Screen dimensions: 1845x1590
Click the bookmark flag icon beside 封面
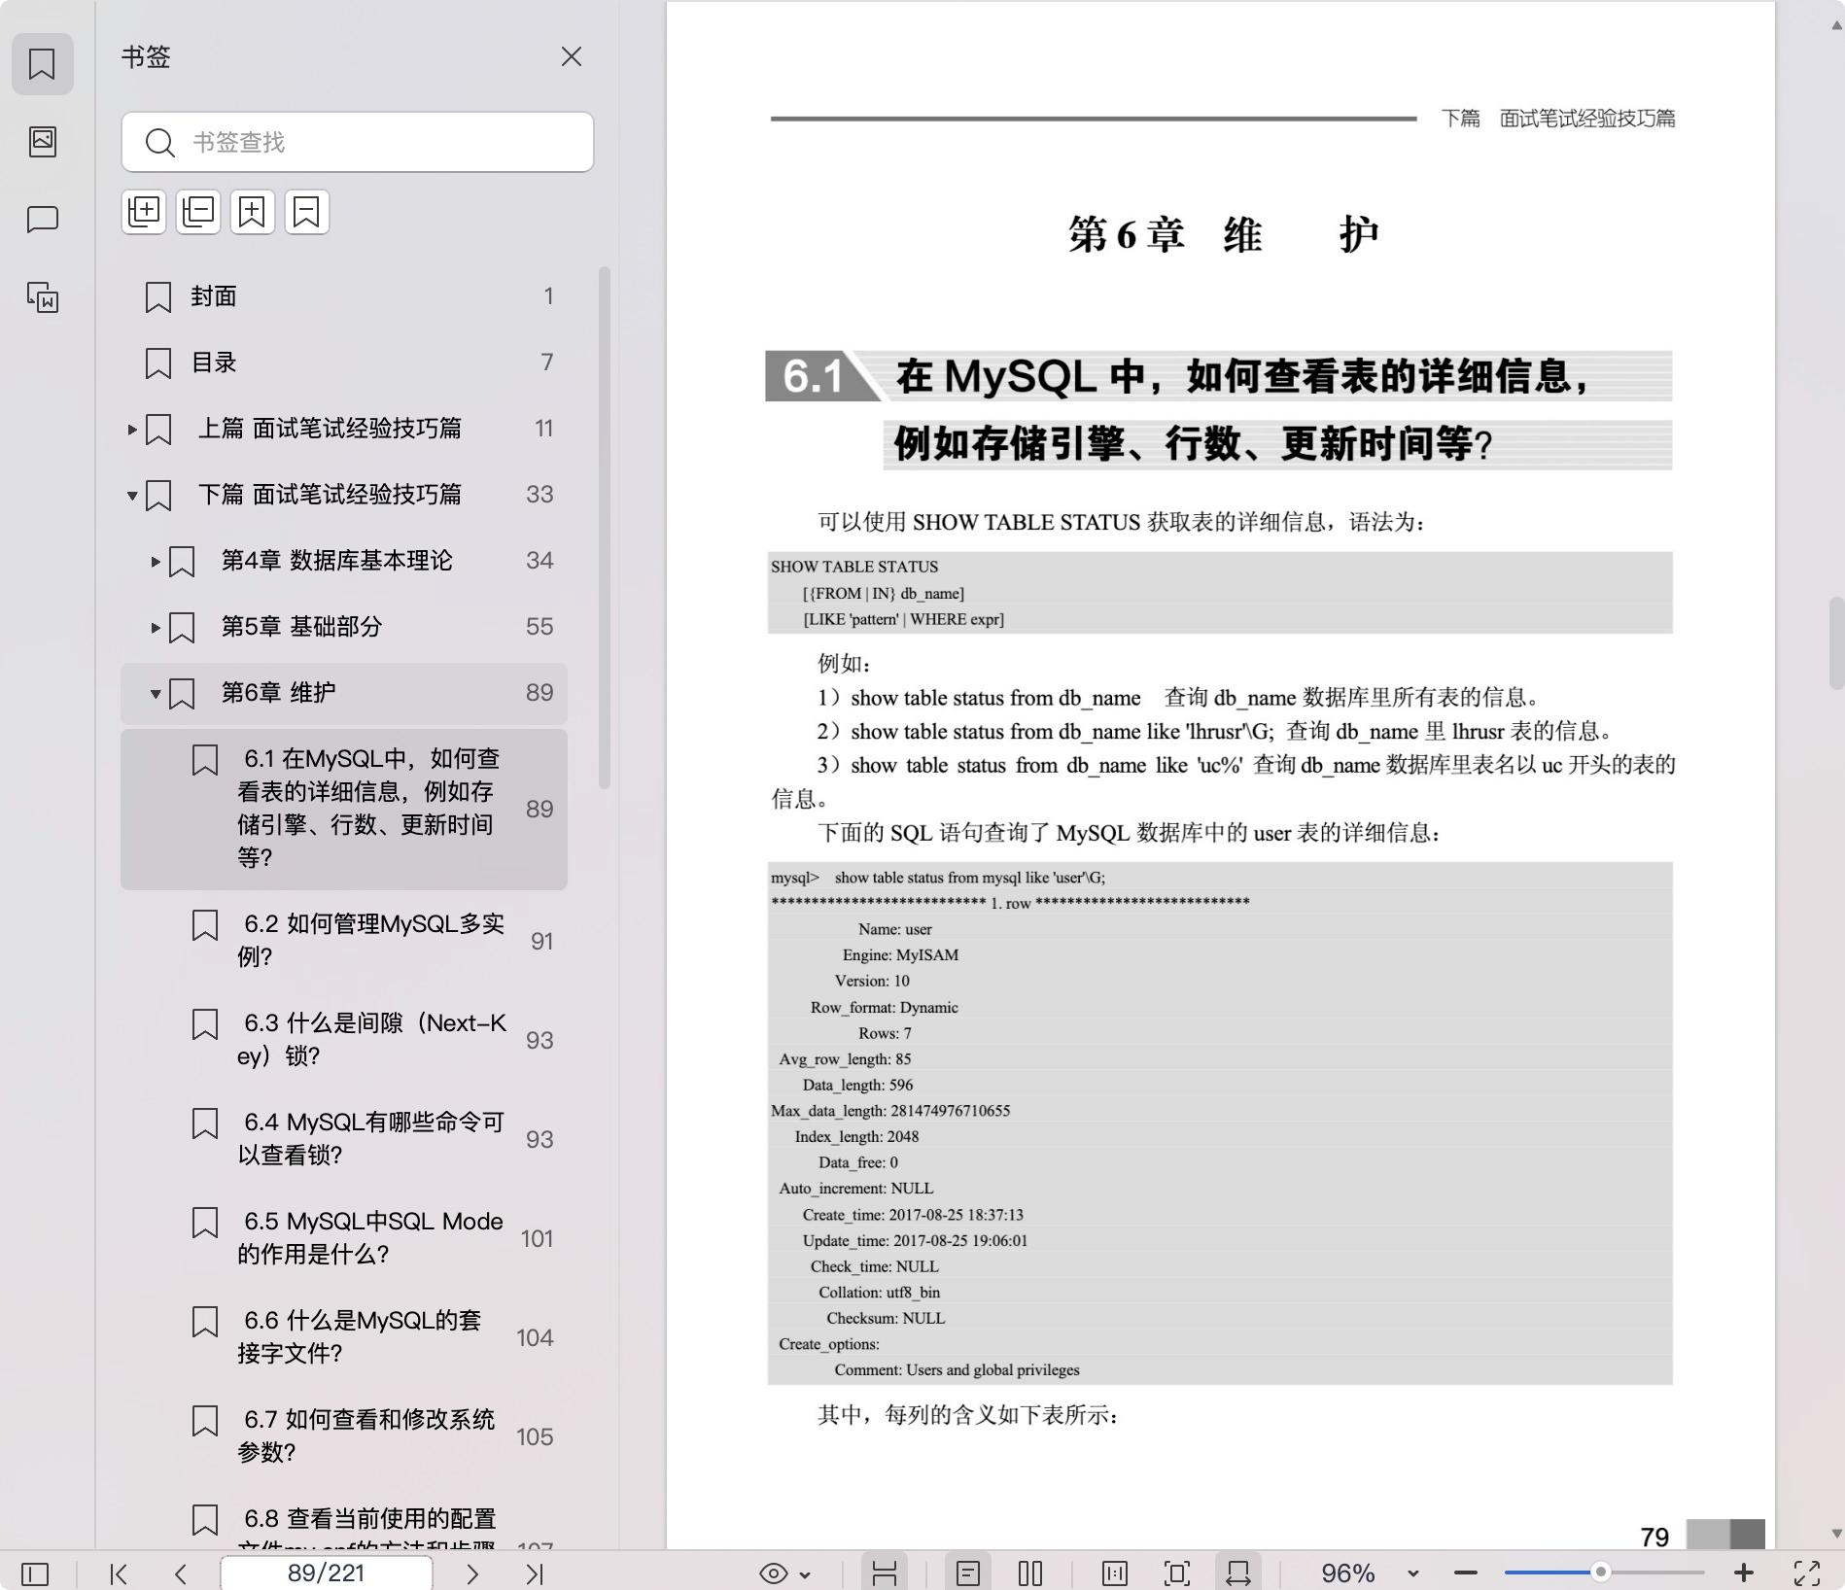click(158, 296)
